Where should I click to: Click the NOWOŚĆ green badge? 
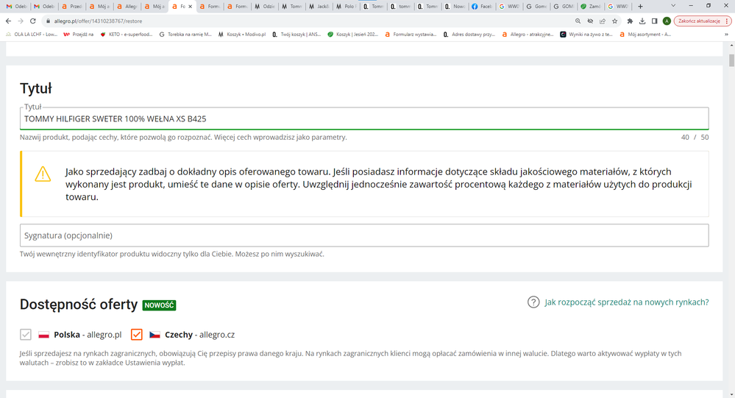pos(160,305)
